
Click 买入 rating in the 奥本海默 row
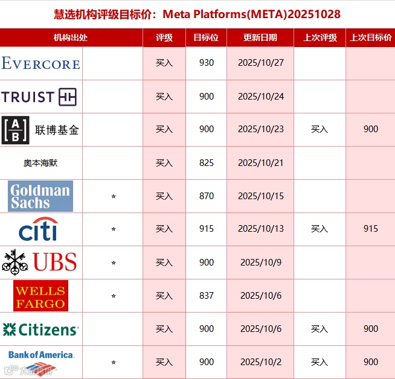point(164,163)
